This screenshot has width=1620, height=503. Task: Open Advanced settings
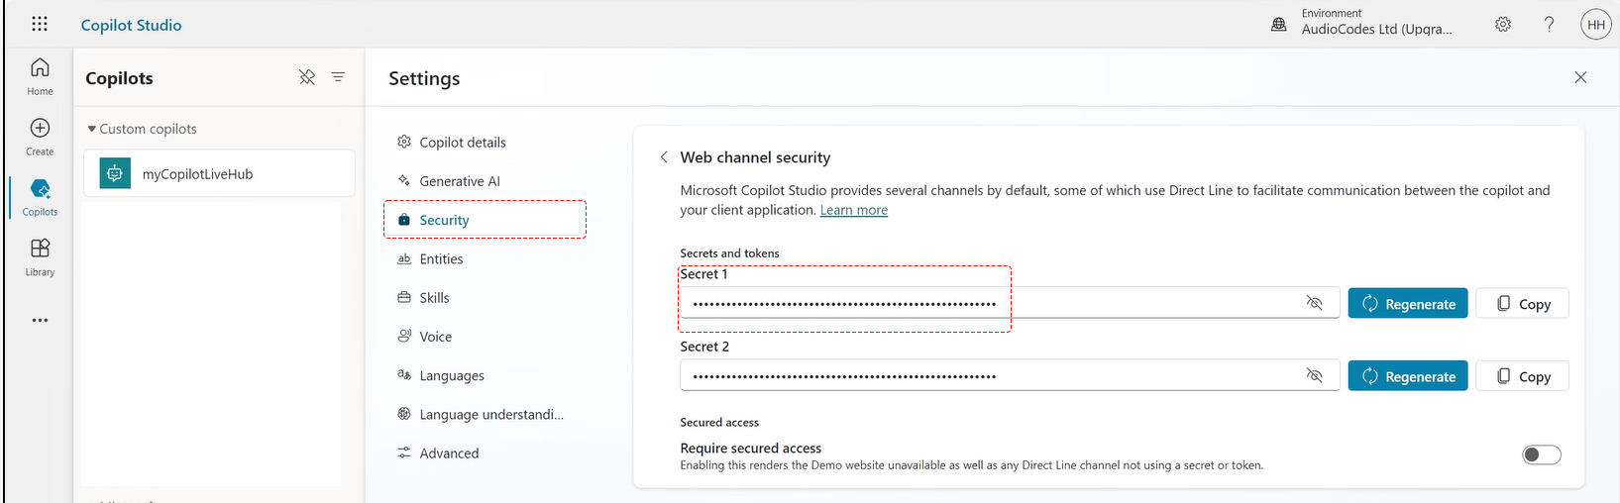437,453
